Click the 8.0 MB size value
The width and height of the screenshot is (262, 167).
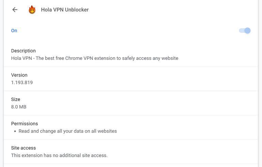[x=19, y=107]
